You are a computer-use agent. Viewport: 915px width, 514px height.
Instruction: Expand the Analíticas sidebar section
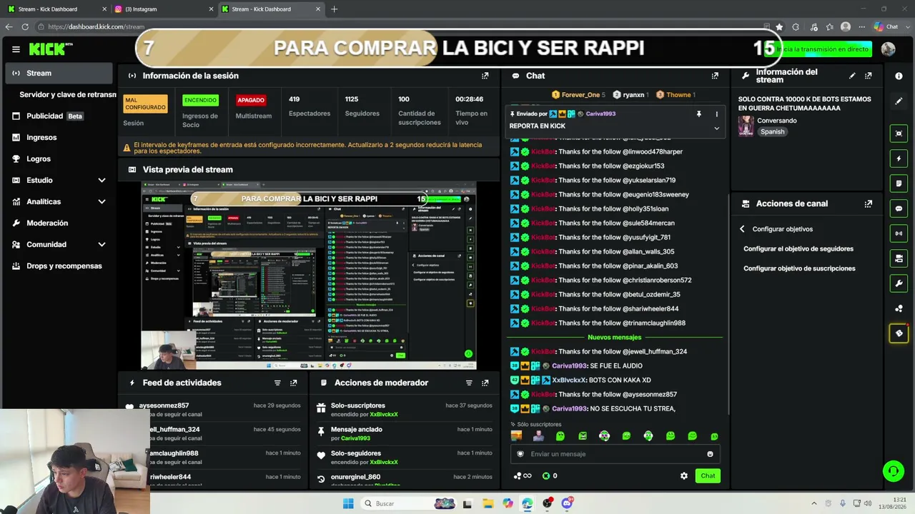pos(102,202)
